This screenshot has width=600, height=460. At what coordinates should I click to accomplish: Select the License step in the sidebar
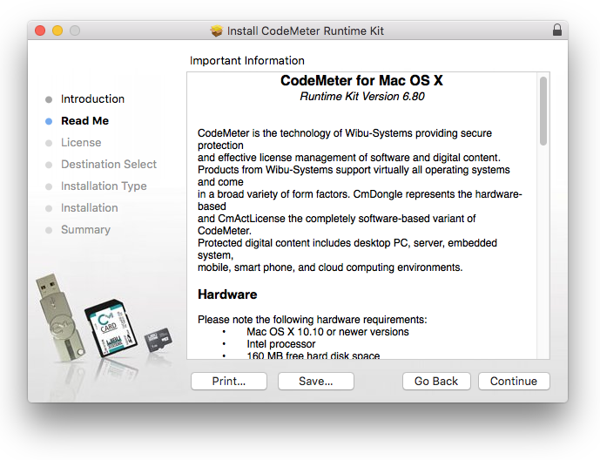pos(81,143)
